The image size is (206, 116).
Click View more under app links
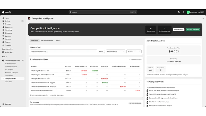pyautogui.click(x=9, y=82)
